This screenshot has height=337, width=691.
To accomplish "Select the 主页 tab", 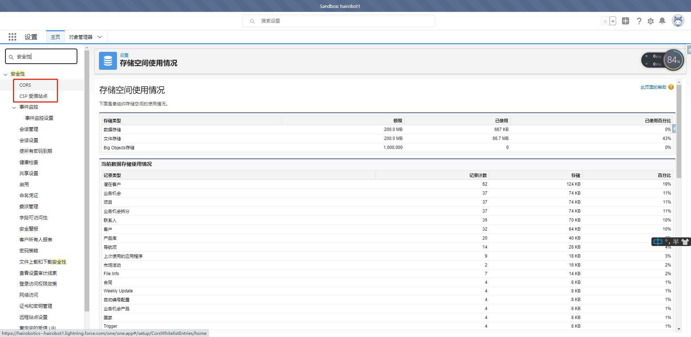I will (55, 37).
